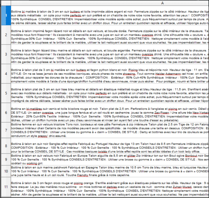Select row 9 header
The height and width of the screenshot is (198, 209).
[6, 159]
